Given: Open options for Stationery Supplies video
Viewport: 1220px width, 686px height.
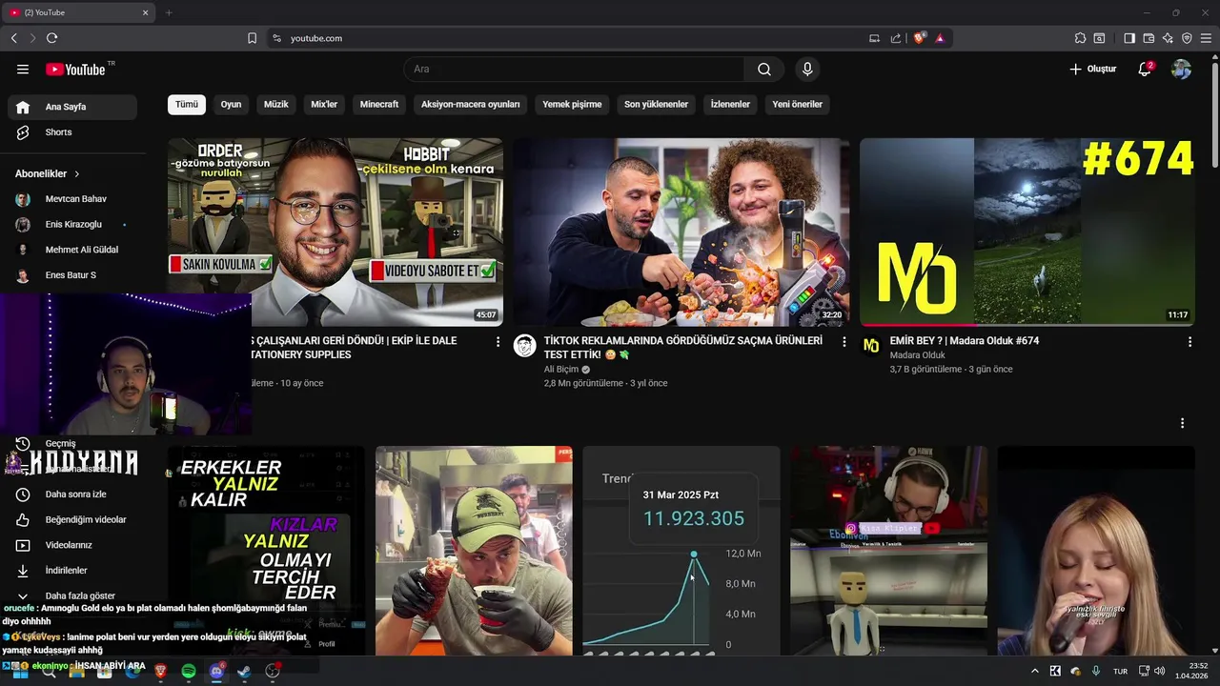Looking at the screenshot, I should 498,341.
